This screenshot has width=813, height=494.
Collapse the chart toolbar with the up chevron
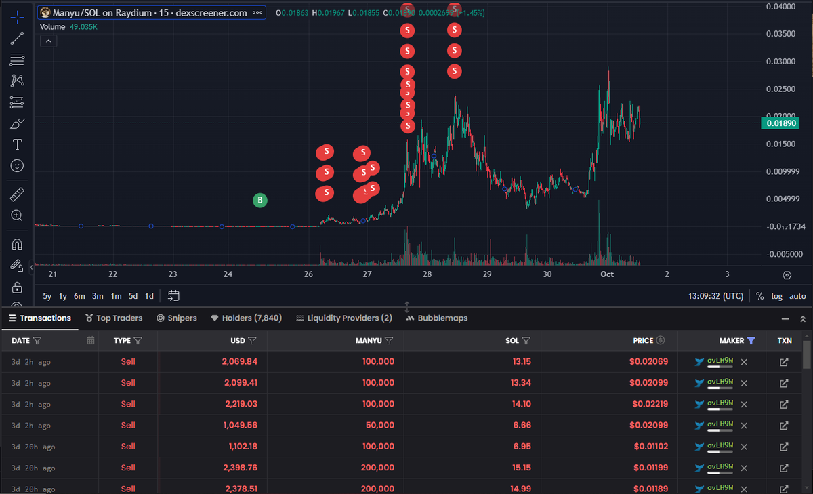(x=48, y=41)
